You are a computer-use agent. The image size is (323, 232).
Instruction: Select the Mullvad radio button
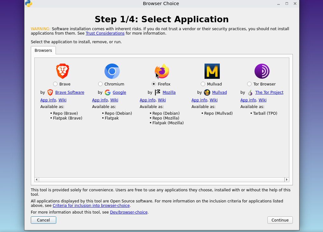tap(203, 84)
